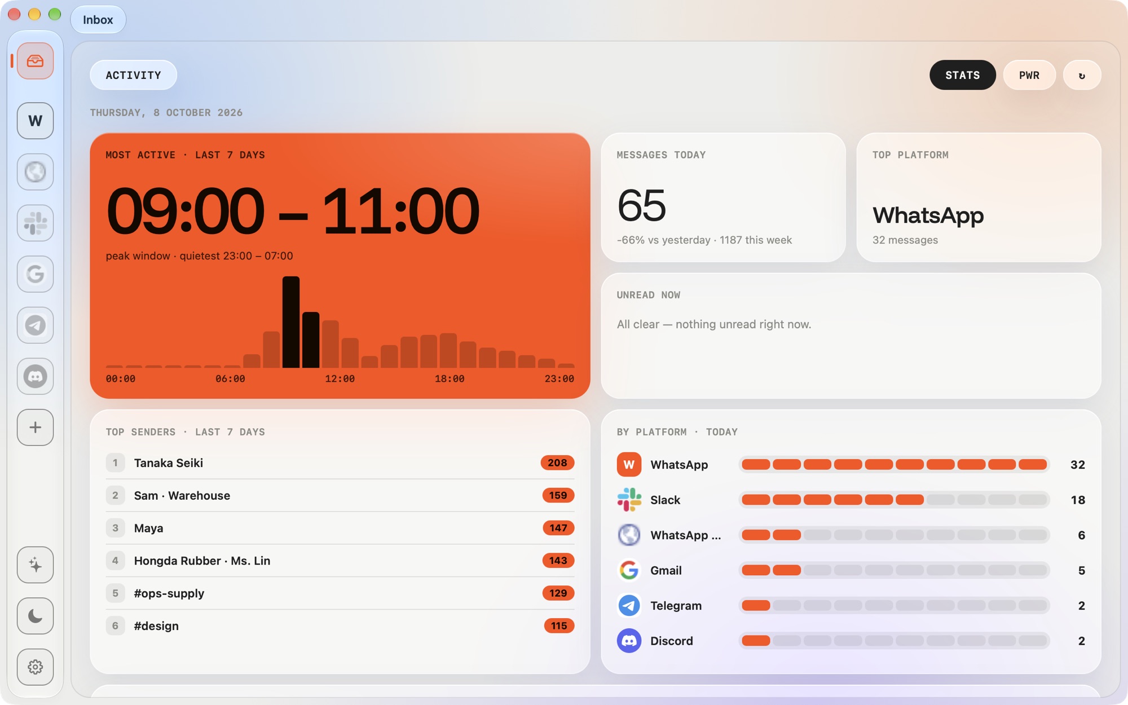
Task: Open the WhatsApp globe account in sidebar
Action: coord(35,172)
